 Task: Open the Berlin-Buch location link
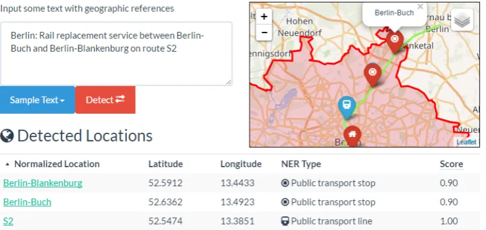[x=27, y=202]
